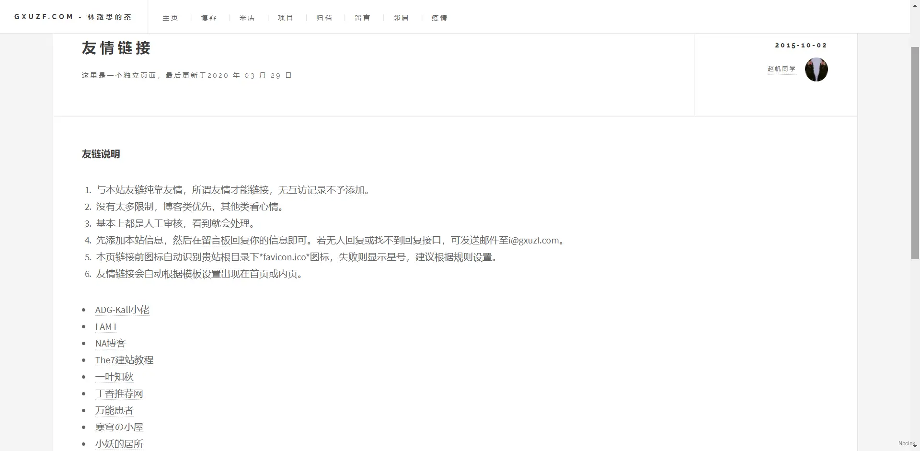Switch to the 博客 section
The width and height of the screenshot is (920, 451).
(209, 18)
